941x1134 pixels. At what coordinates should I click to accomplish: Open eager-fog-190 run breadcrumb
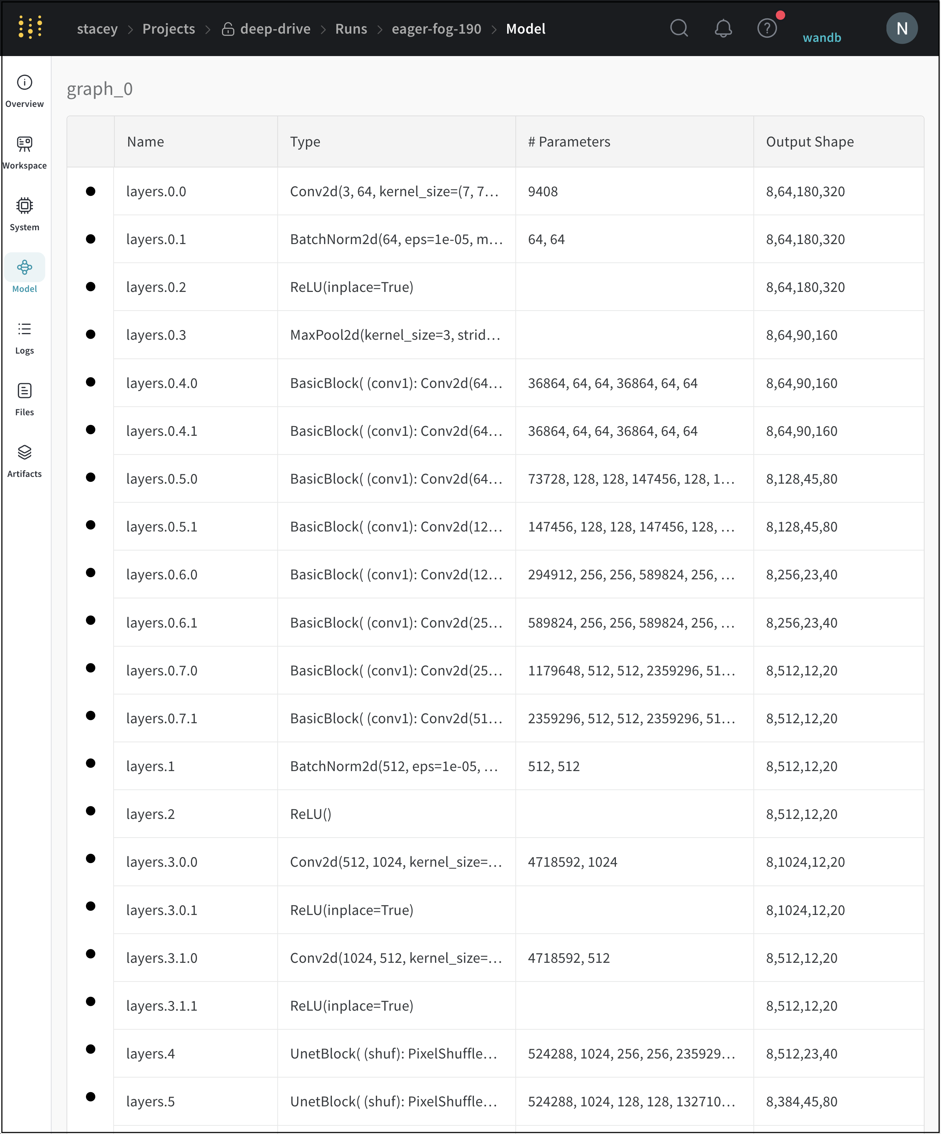click(436, 29)
